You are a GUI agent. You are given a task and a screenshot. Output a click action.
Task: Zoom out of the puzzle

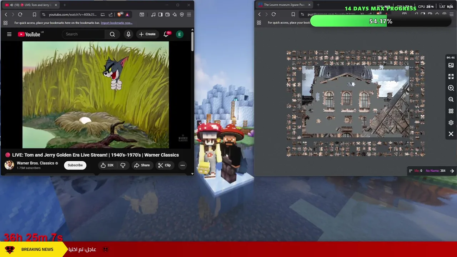pos(451,100)
